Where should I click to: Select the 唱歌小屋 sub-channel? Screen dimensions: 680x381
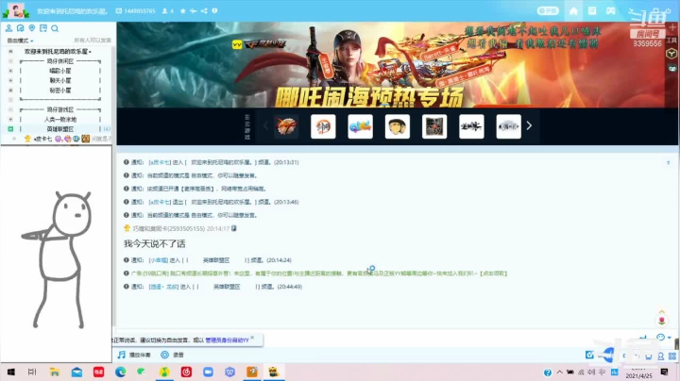pos(60,71)
